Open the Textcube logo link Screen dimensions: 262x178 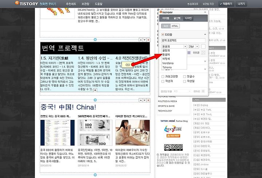173,129
